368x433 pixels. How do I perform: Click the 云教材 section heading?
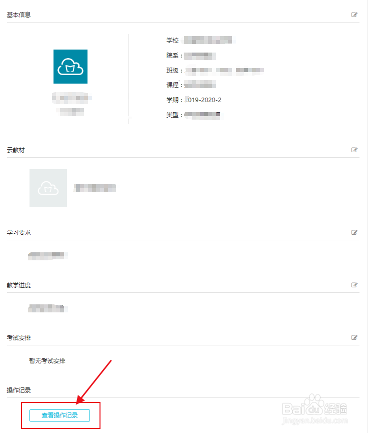pyautogui.click(x=15, y=150)
